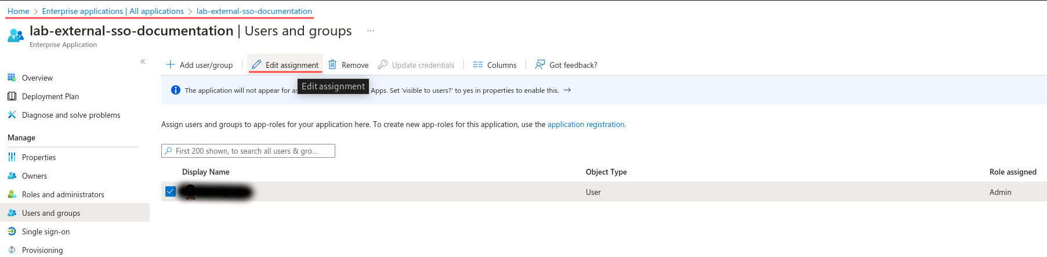Click Role assigned column header
The width and height of the screenshot is (1047, 257).
click(x=1013, y=172)
